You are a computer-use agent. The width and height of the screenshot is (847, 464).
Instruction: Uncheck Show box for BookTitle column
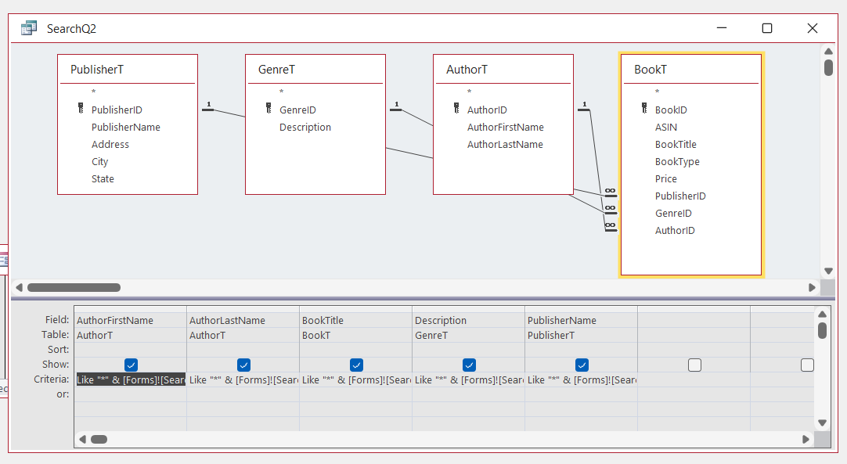click(356, 365)
